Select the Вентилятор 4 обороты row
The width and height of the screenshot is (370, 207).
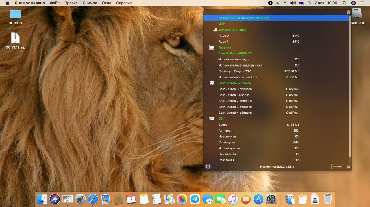[276, 113]
